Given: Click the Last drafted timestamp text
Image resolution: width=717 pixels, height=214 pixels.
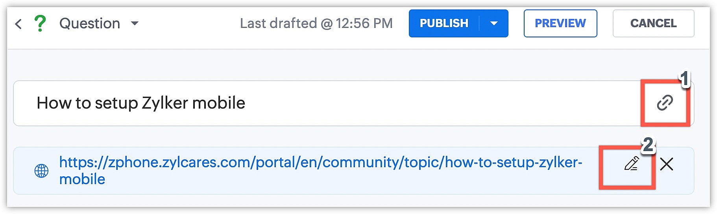Looking at the screenshot, I should tap(316, 24).
